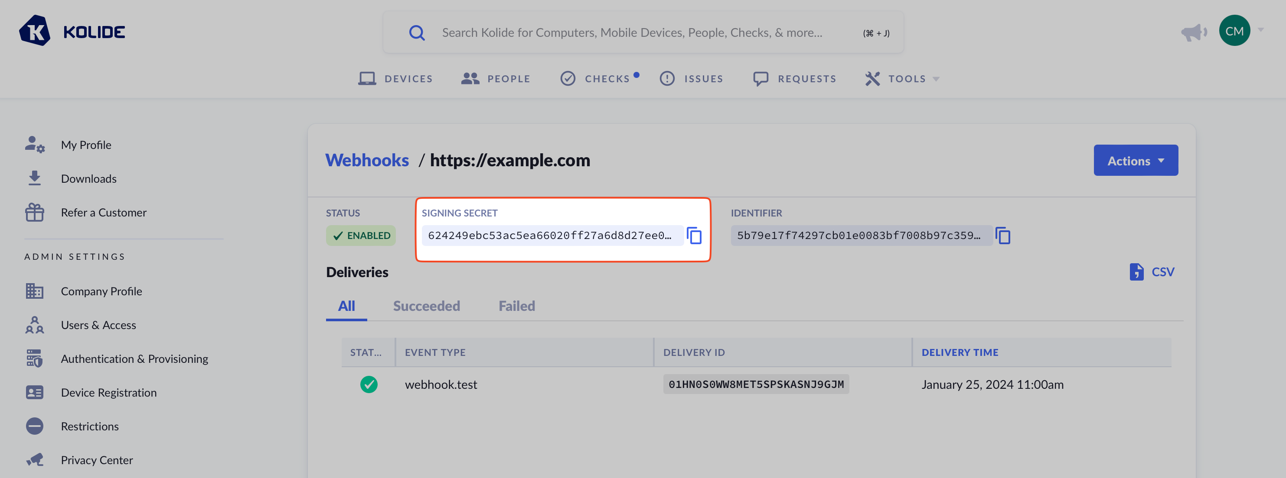Copy the signing secret to clipboard
This screenshot has width=1286, height=478.
click(x=694, y=235)
